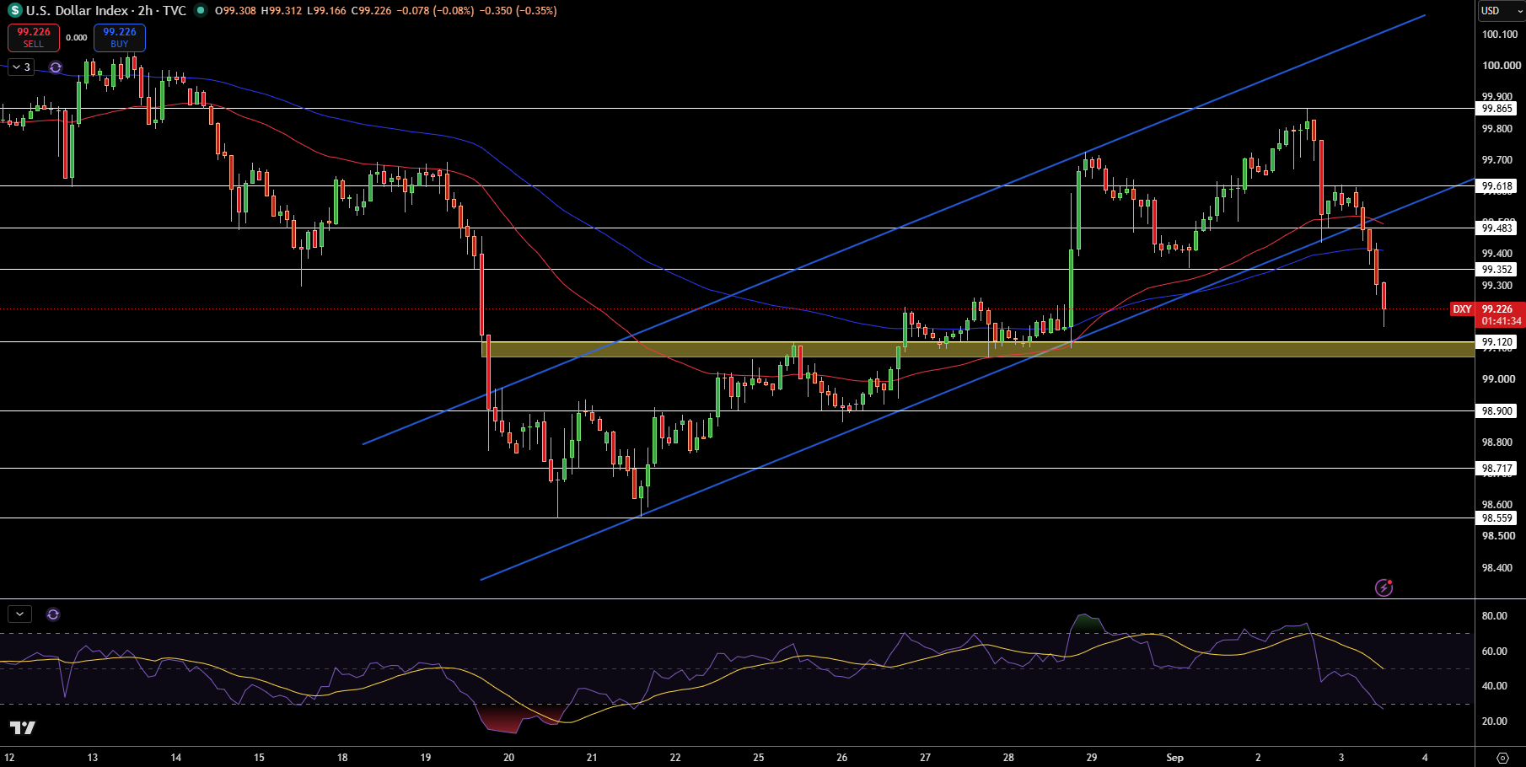Open the USD currency dropdown

[1502, 11]
